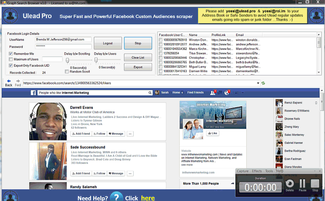The height and width of the screenshot is (201, 325).
Task: Check the Titus Siswan row checkbox
Action: pyautogui.click(x=160, y=53)
